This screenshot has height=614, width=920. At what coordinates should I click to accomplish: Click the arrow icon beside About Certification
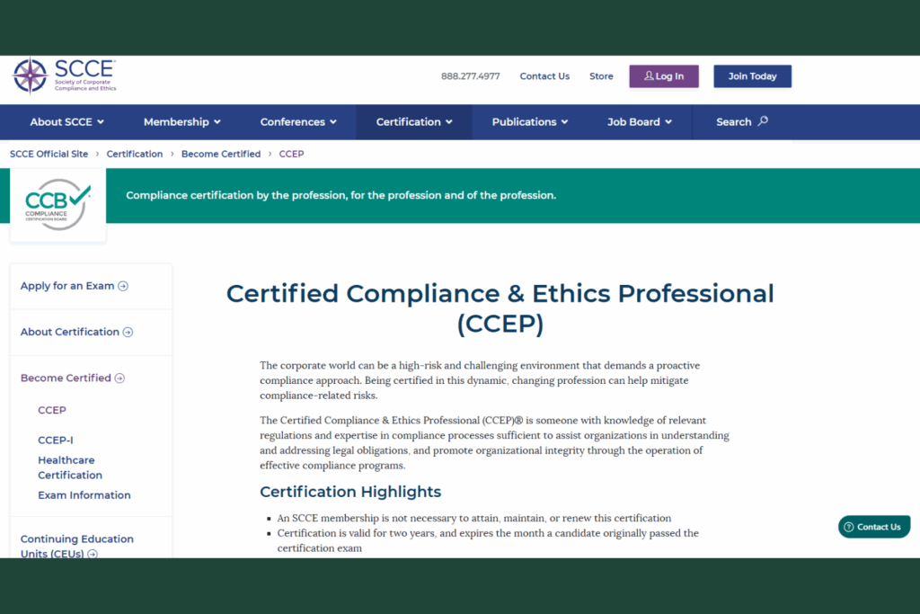(x=128, y=333)
